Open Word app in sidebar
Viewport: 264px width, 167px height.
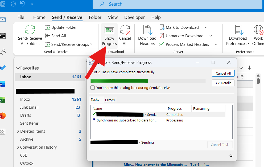click(x=2, y=84)
